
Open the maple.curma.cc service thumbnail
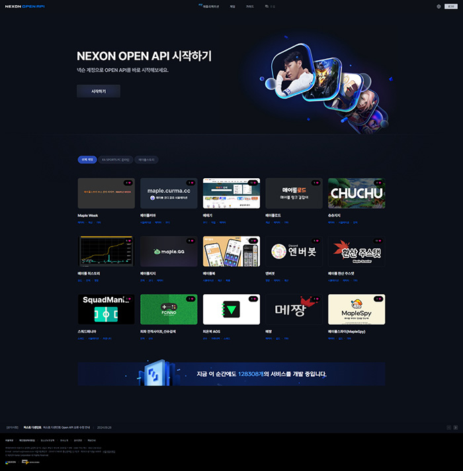[x=169, y=193]
